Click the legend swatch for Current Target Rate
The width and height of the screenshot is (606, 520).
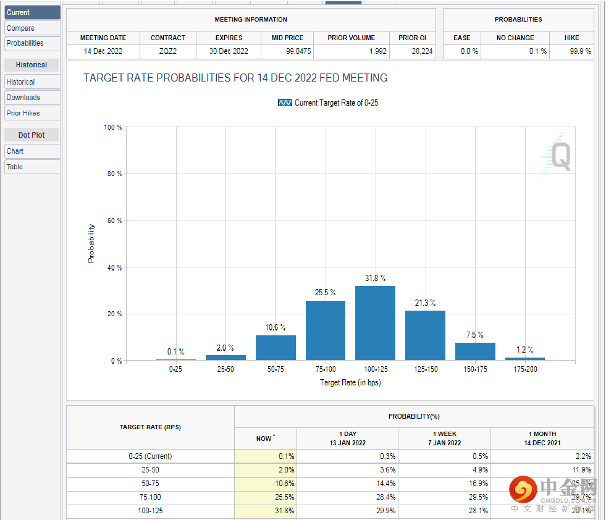(285, 103)
